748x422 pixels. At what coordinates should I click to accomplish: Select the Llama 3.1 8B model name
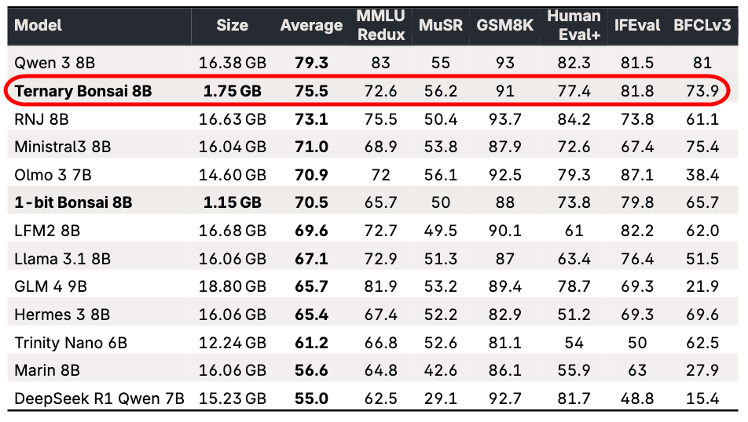pyautogui.click(x=62, y=259)
